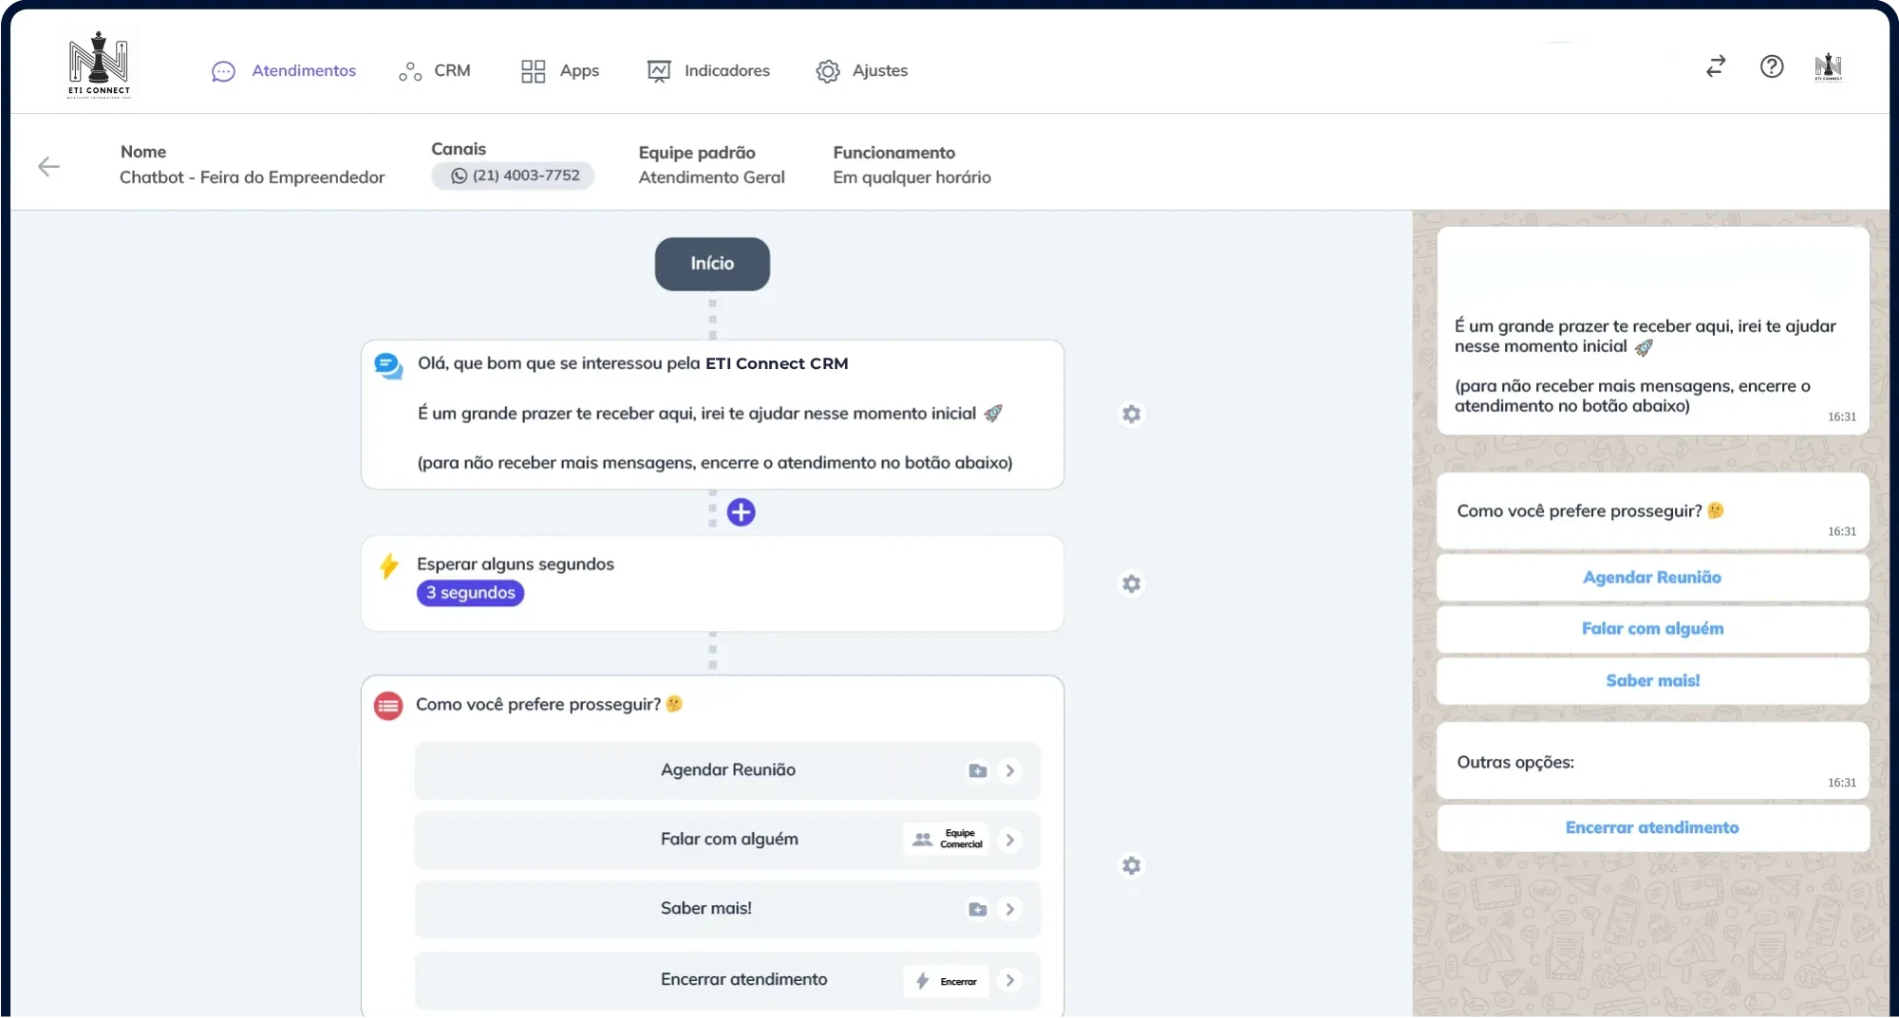Open the help question mark icon
The image size is (1899, 1018).
point(1771,66)
